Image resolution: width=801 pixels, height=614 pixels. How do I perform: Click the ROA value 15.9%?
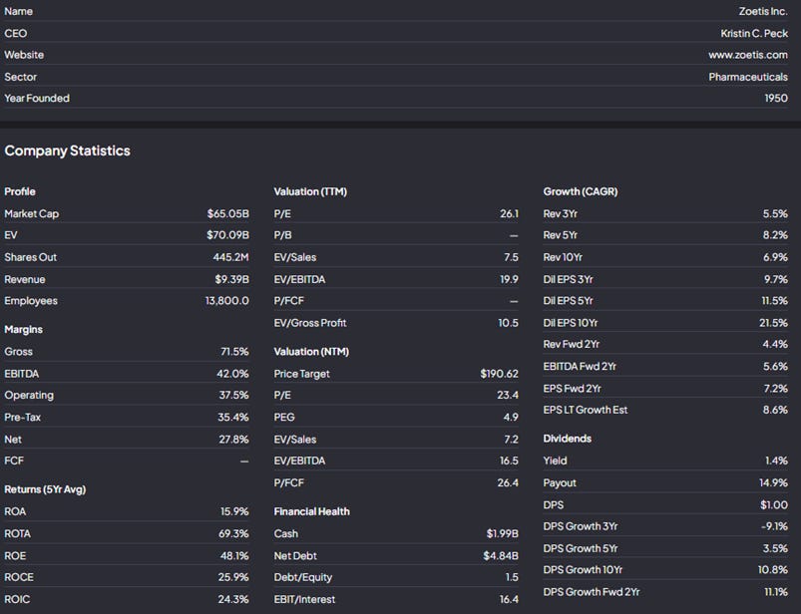point(234,511)
